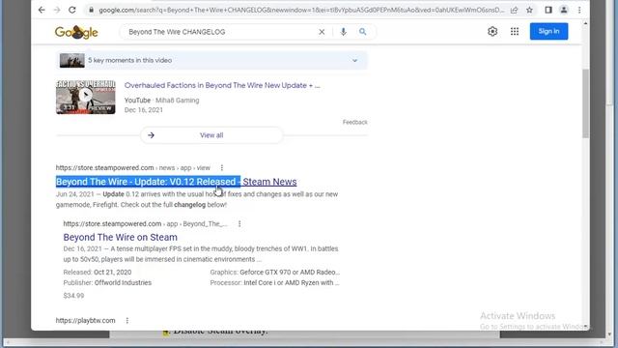This screenshot has width=618, height=348.
Task: Open the Google apps grid
Action: pos(515,32)
